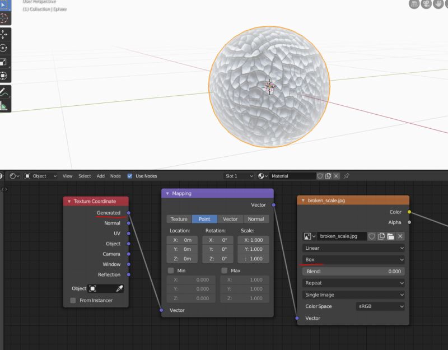The height and width of the screenshot is (350, 448).
Task: Toggle the Min checkbox in Mapping node
Action: 171,270
